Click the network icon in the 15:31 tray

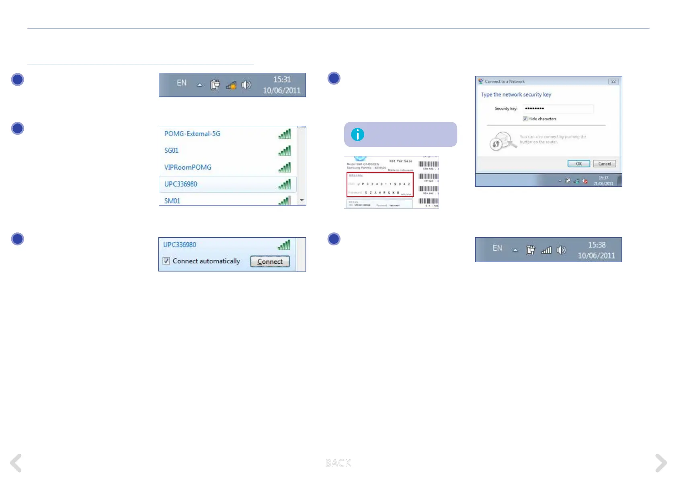coord(231,85)
